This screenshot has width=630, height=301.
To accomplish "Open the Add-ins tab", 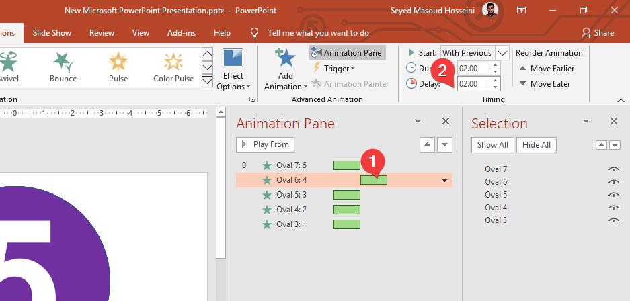I will (x=182, y=33).
